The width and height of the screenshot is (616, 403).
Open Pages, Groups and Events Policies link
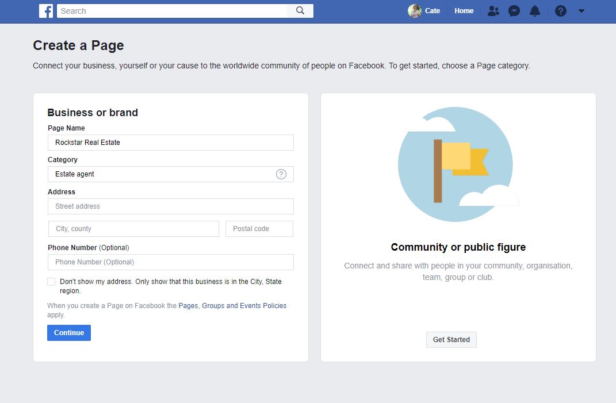pos(232,306)
